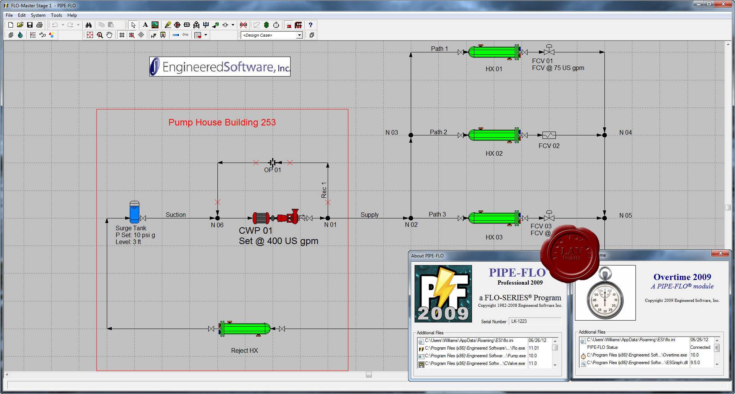Open the System menu

click(x=38, y=15)
